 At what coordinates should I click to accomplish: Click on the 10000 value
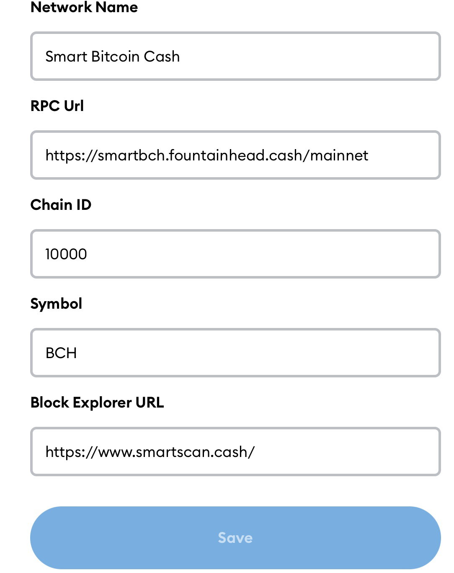click(66, 254)
